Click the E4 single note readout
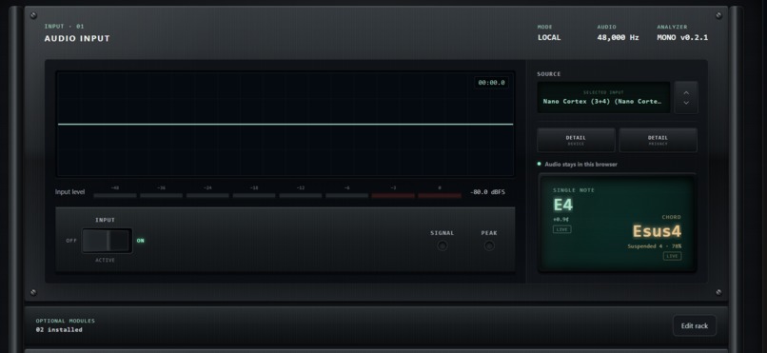 (563, 205)
